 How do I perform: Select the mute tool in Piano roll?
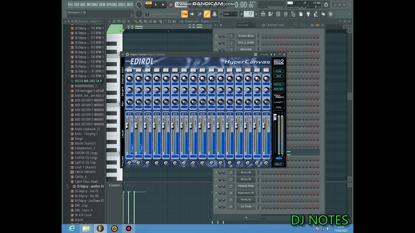pos(155,21)
